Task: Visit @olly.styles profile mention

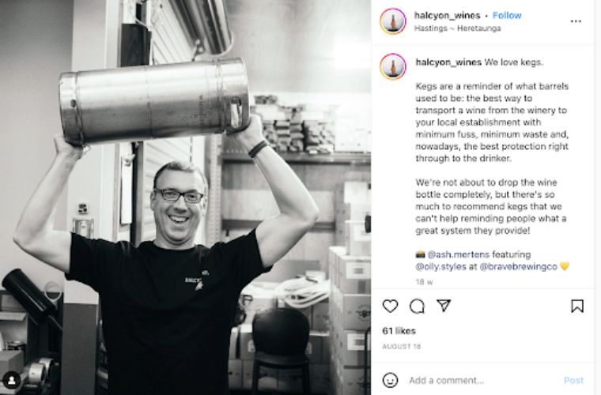Action: pos(440,267)
